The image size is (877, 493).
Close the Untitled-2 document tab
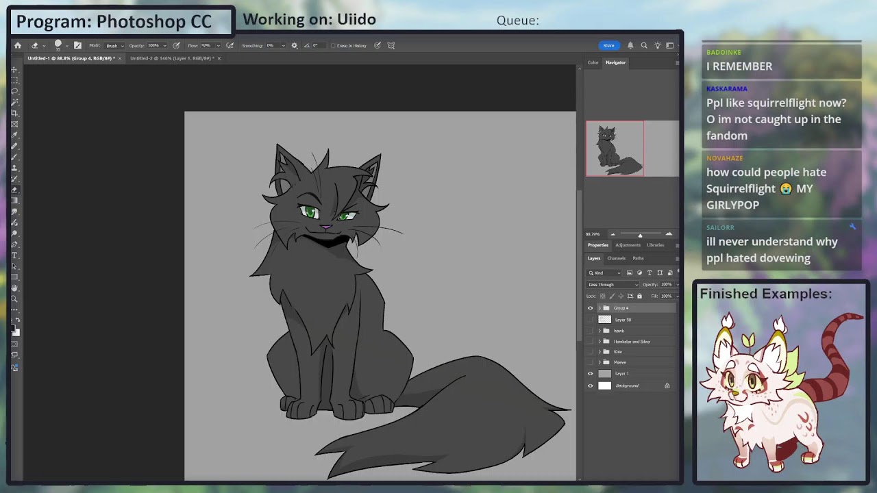pos(219,58)
